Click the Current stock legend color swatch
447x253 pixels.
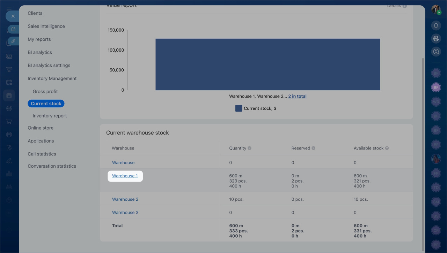point(239,108)
